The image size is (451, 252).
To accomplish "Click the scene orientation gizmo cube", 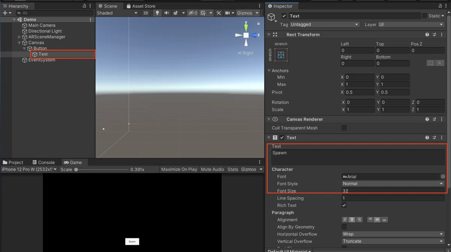I will pos(246,35).
